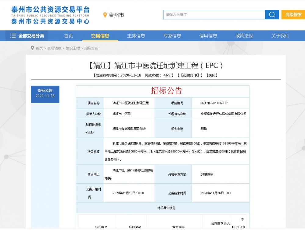305x230 pixels.
Task: Click the location pin icon beside 泰州市
Action: 105,15
